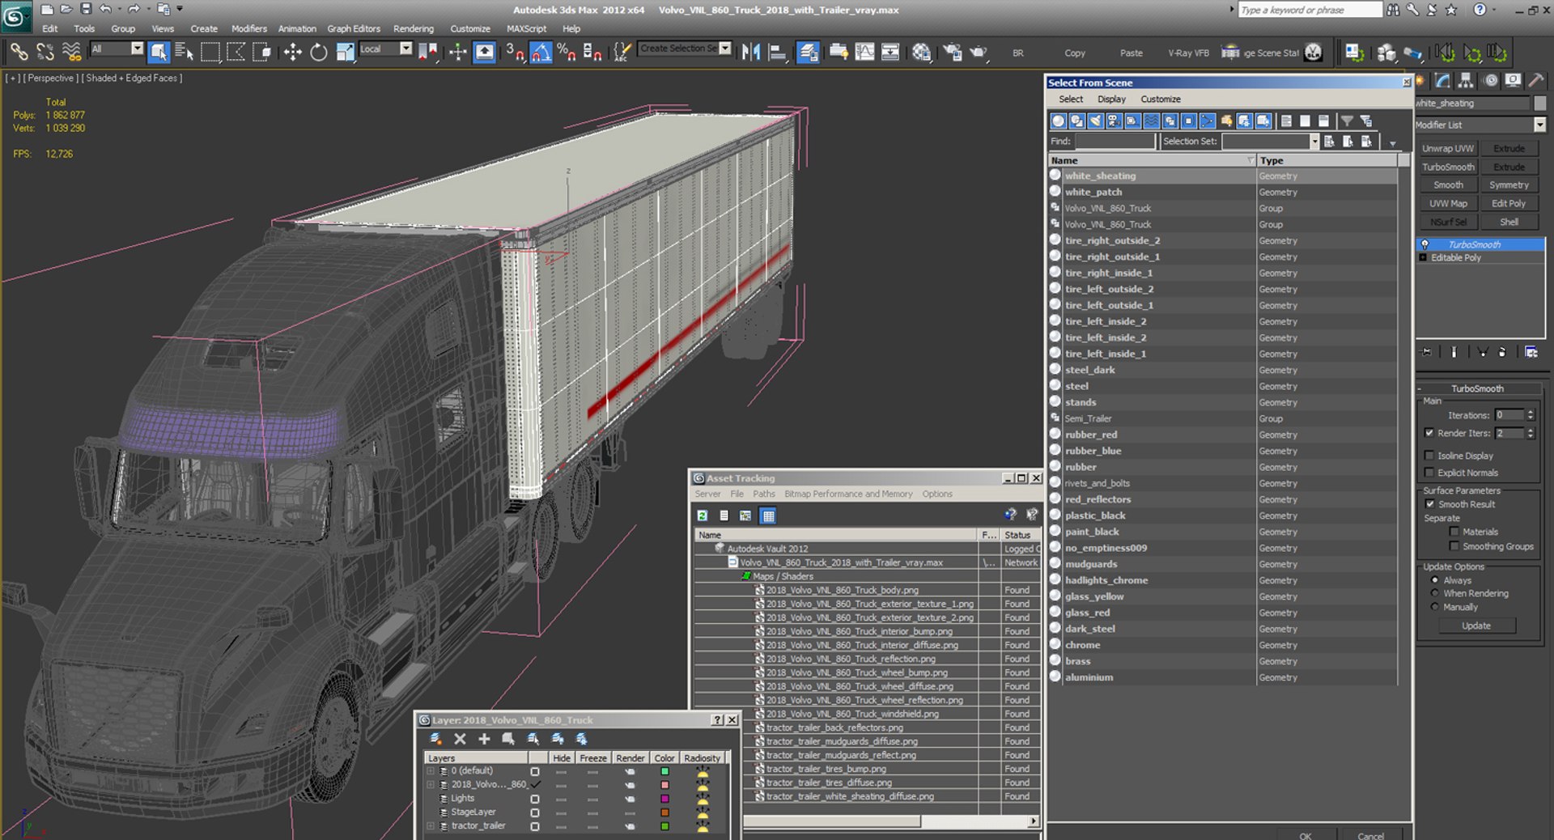Open the selection filter All dropdown
The height and width of the screenshot is (840, 1554).
click(x=137, y=49)
